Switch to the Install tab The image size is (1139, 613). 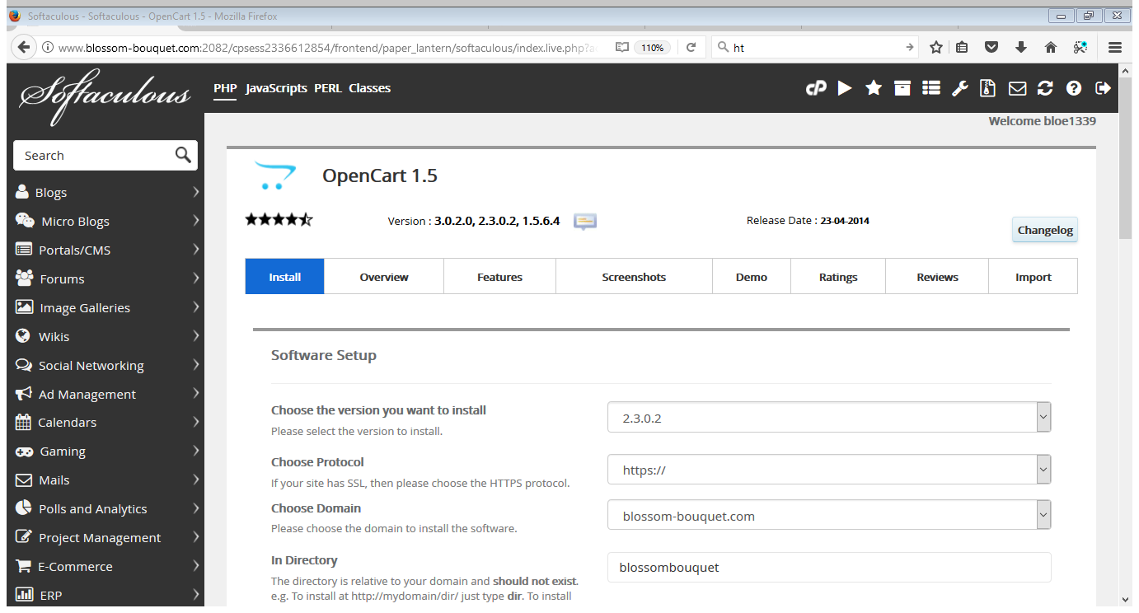tap(285, 277)
